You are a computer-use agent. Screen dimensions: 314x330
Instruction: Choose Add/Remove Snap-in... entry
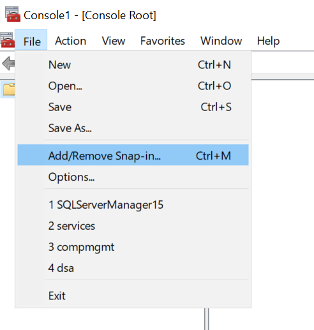133,155
